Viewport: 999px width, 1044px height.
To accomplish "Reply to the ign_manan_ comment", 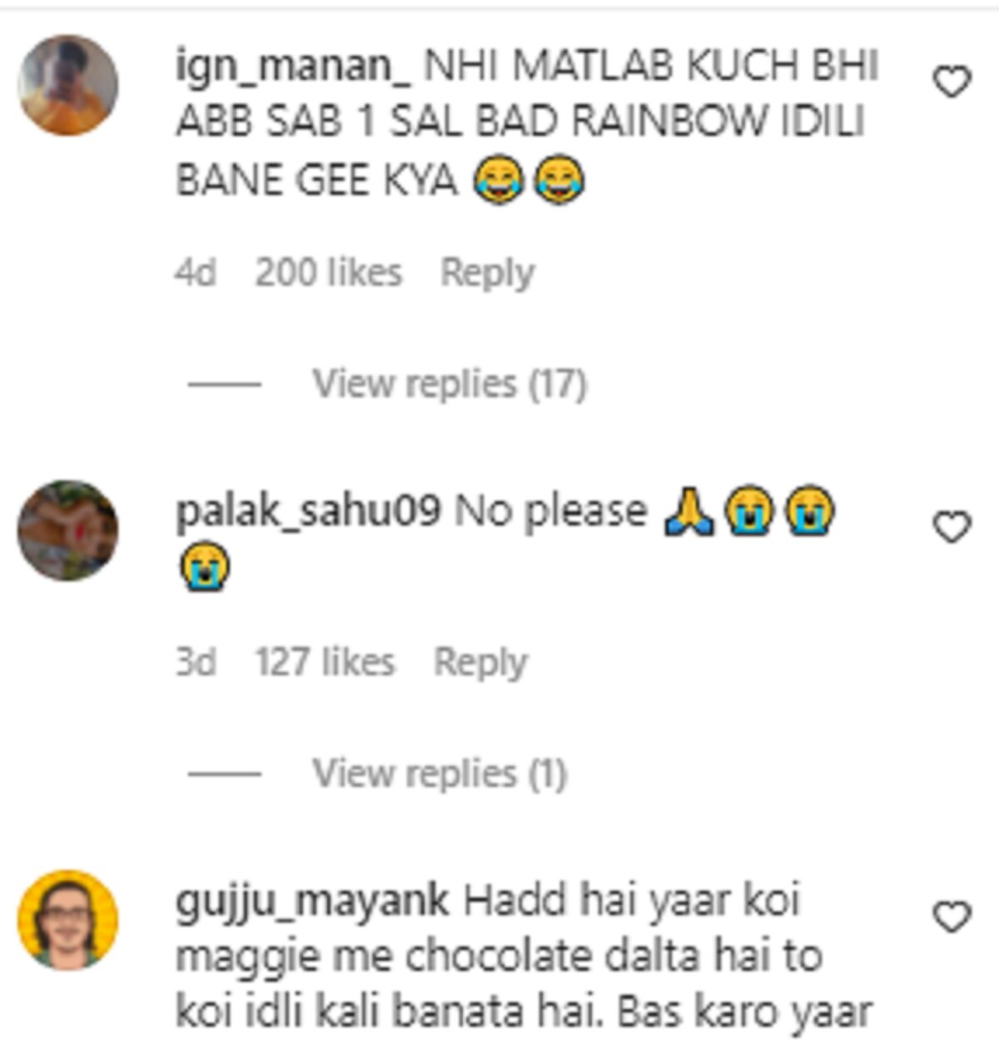I will (x=487, y=273).
